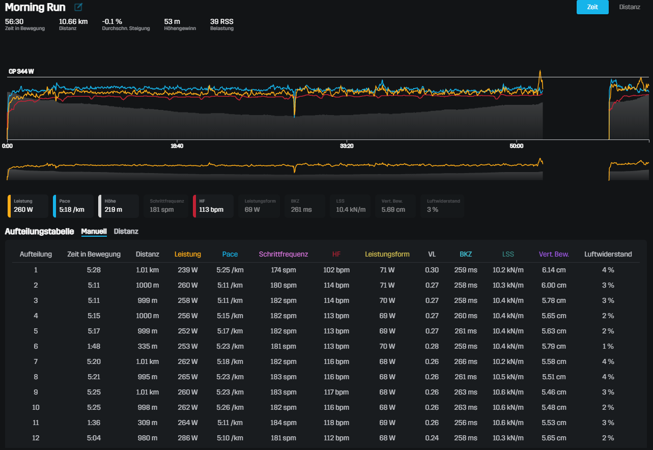653x450 pixels.
Task: Enable the Luftwiderstand metric chip
Action: click(x=443, y=206)
